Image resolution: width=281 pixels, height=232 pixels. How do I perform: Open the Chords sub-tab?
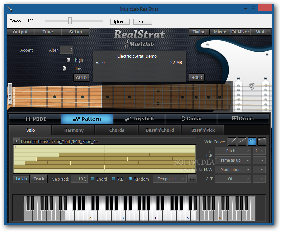tap(117, 130)
